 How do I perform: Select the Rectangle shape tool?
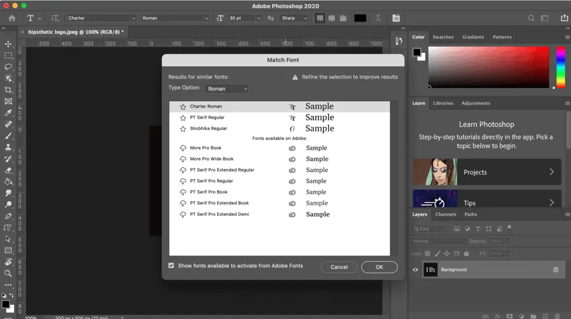[x=8, y=251]
